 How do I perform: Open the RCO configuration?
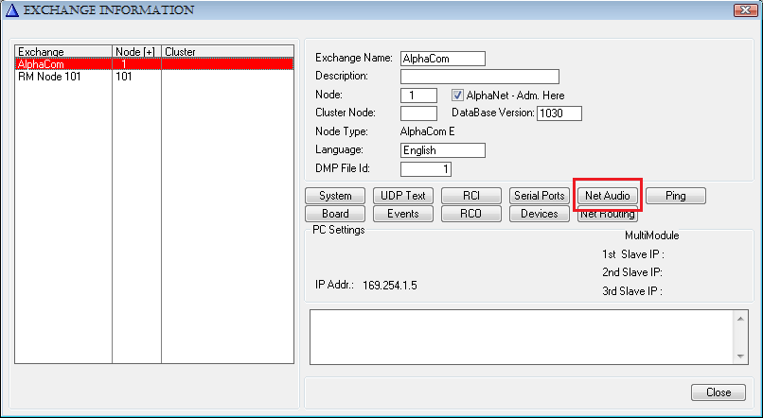click(x=471, y=214)
